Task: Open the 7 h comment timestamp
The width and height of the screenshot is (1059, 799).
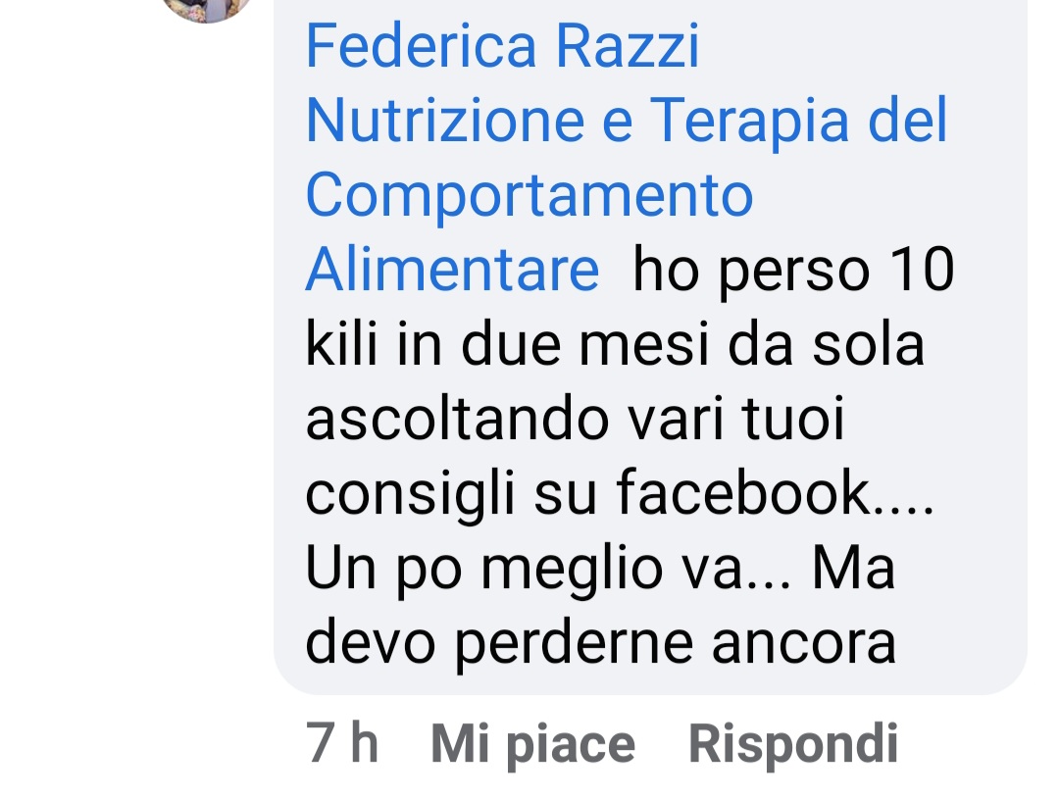Action: 342,742
